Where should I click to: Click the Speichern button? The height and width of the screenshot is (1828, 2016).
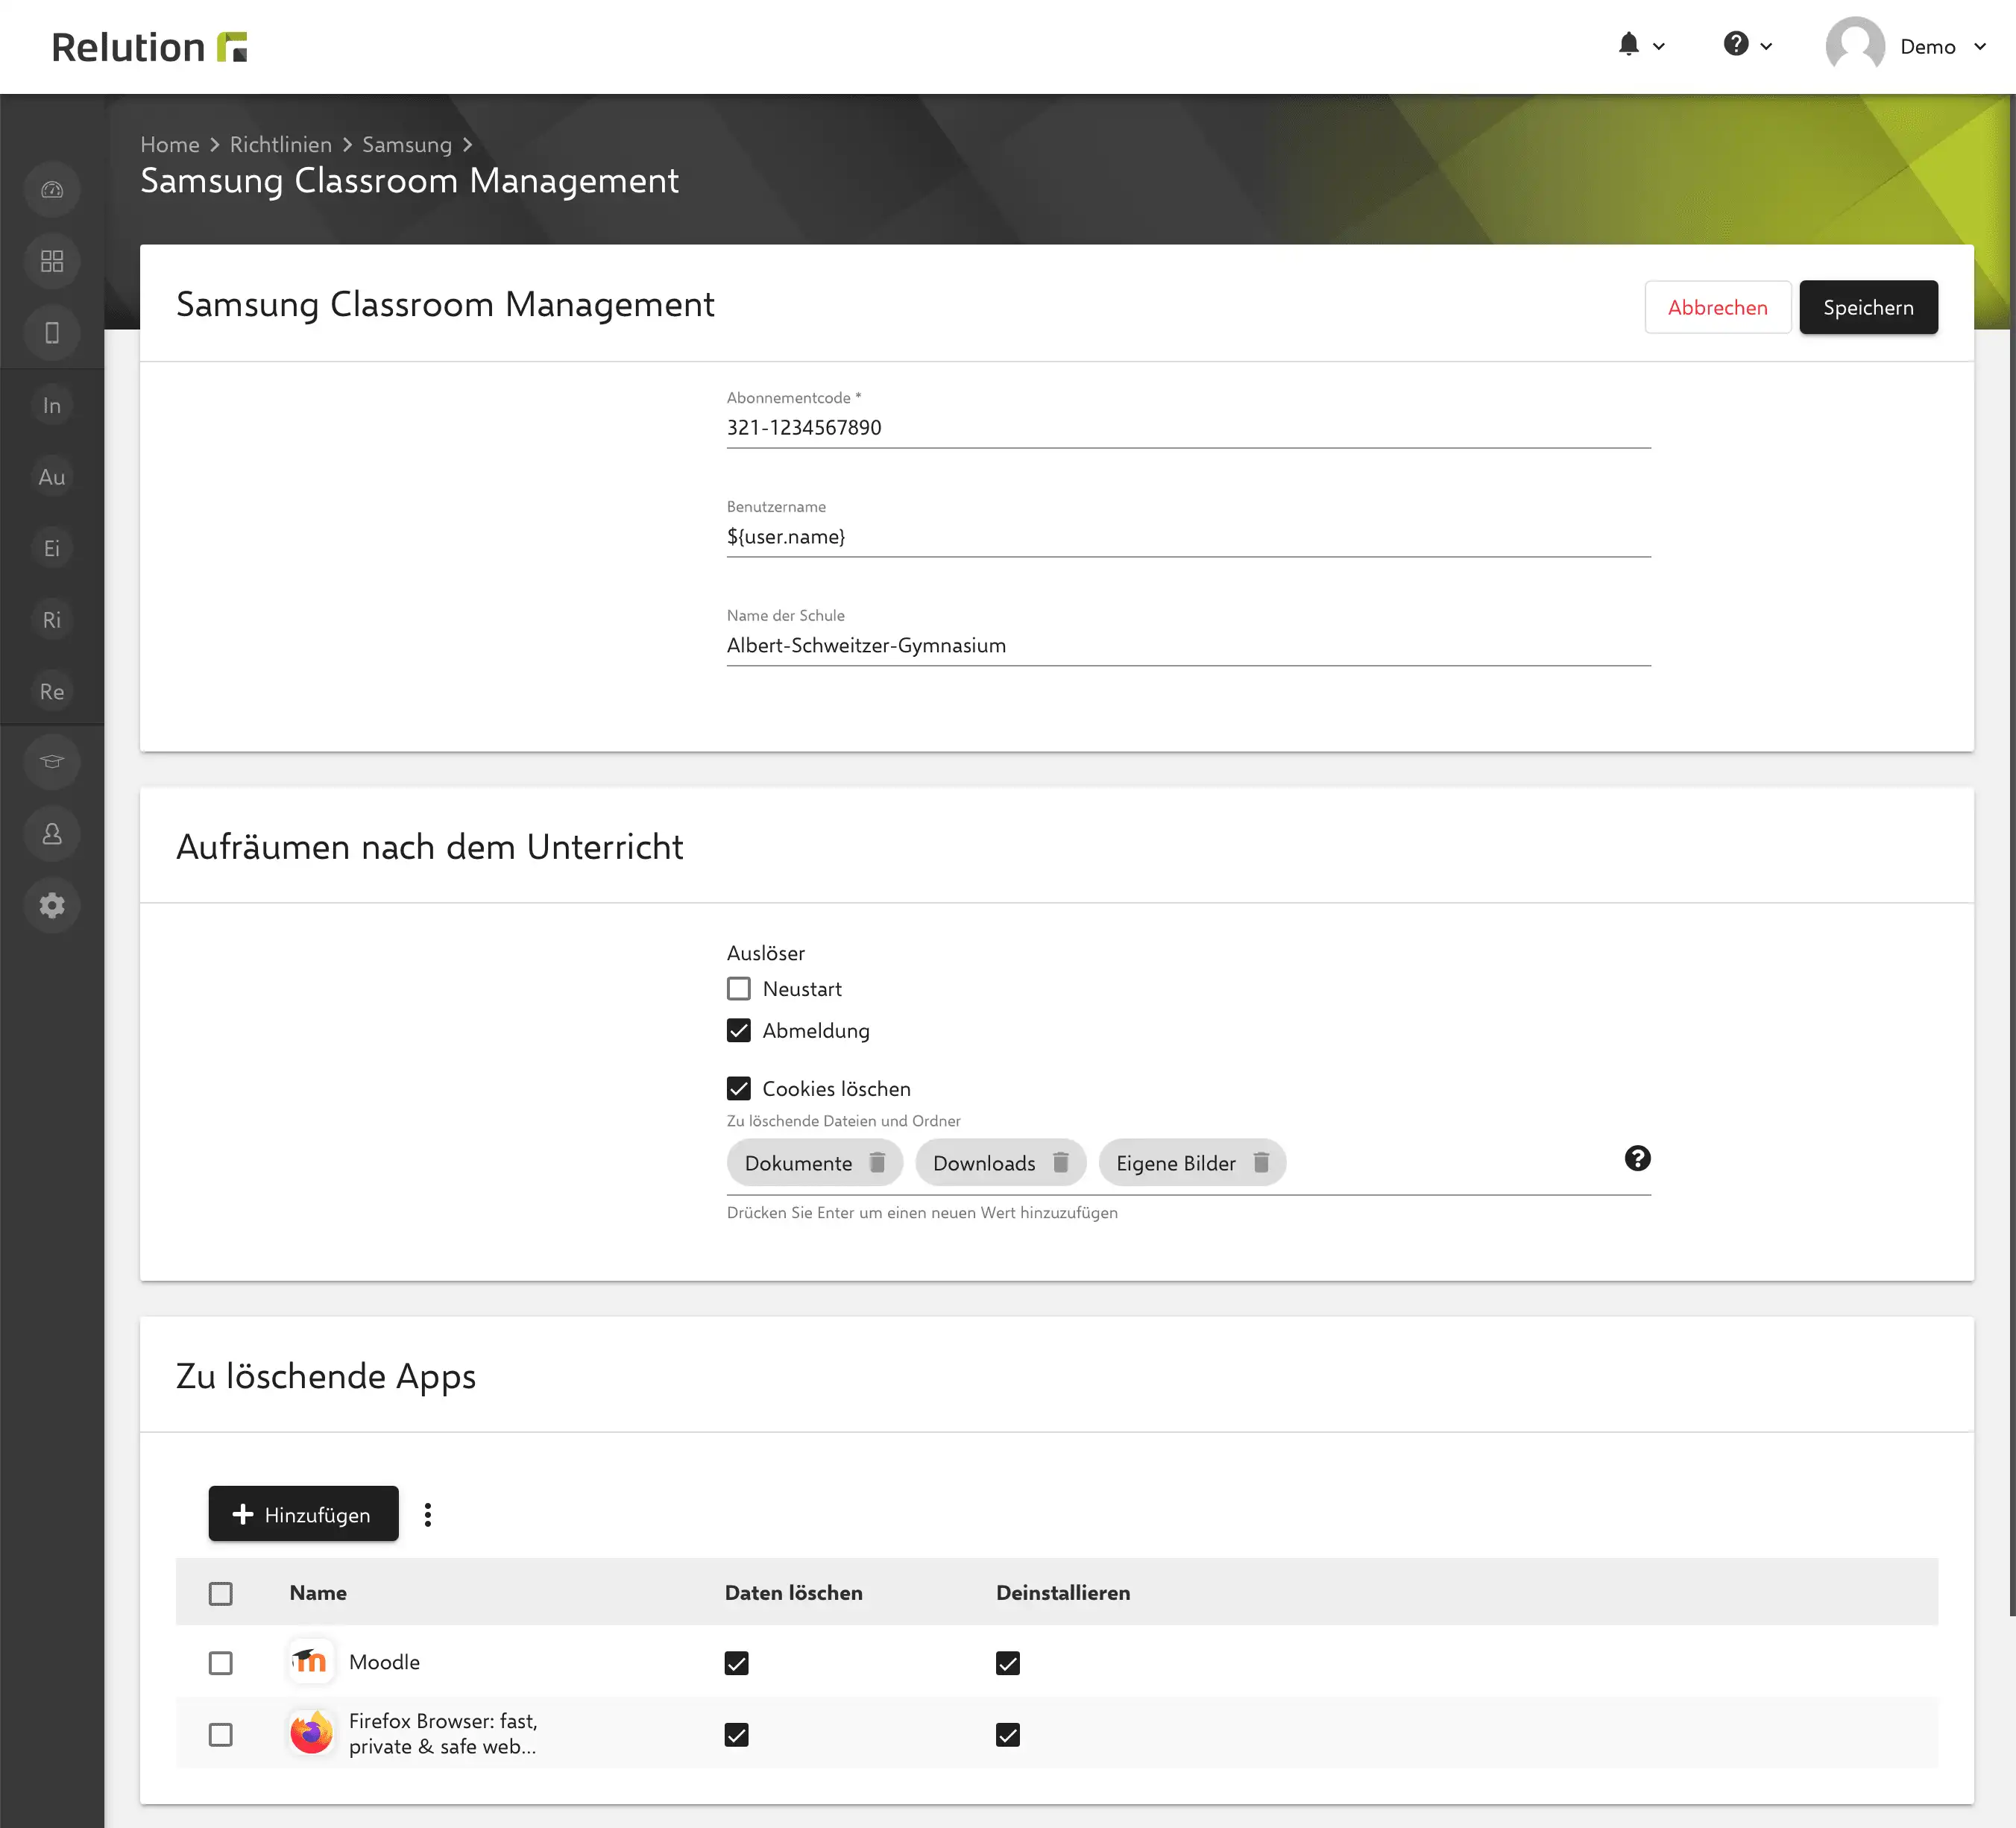click(1868, 307)
